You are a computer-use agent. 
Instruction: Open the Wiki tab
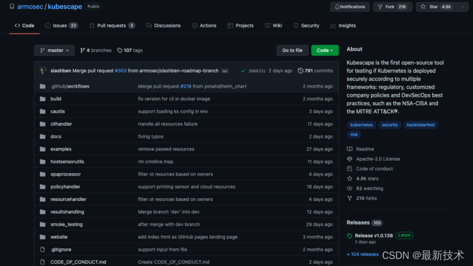pos(274,25)
